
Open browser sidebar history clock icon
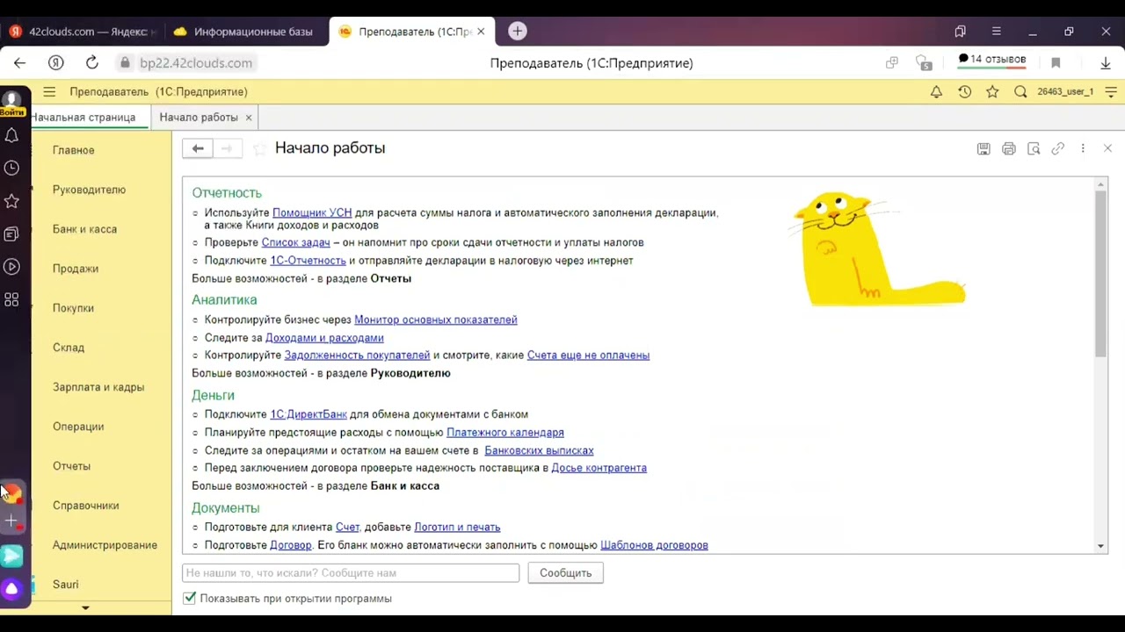[x=11, y=168]
